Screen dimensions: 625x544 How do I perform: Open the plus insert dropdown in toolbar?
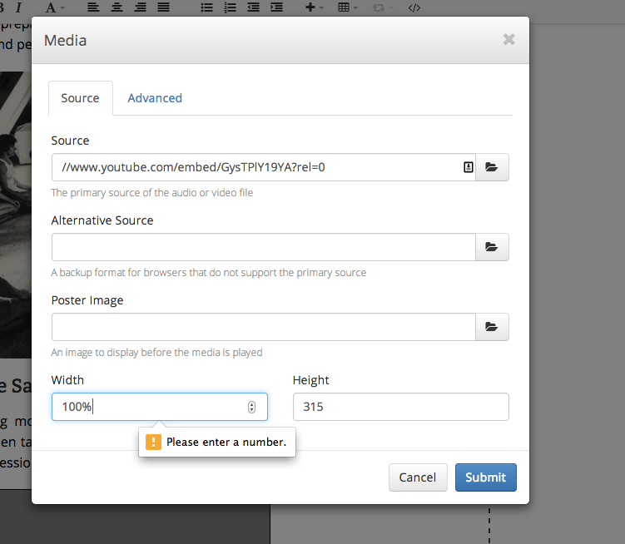pyautogui.click(x=314, y=7)
